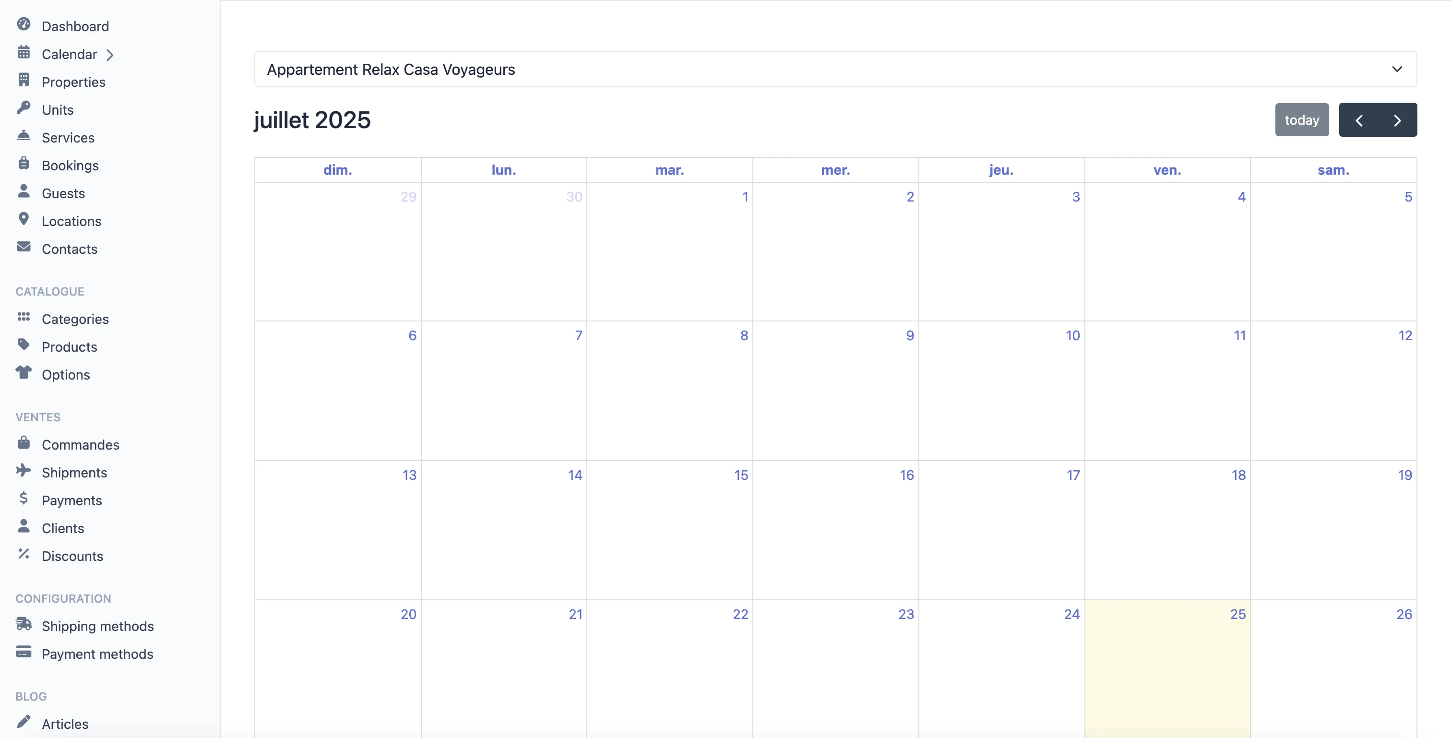The height and width of the screenshot is (738, 1451).
Task: Open Shipping methods truck icon
Action: [25, 625]
